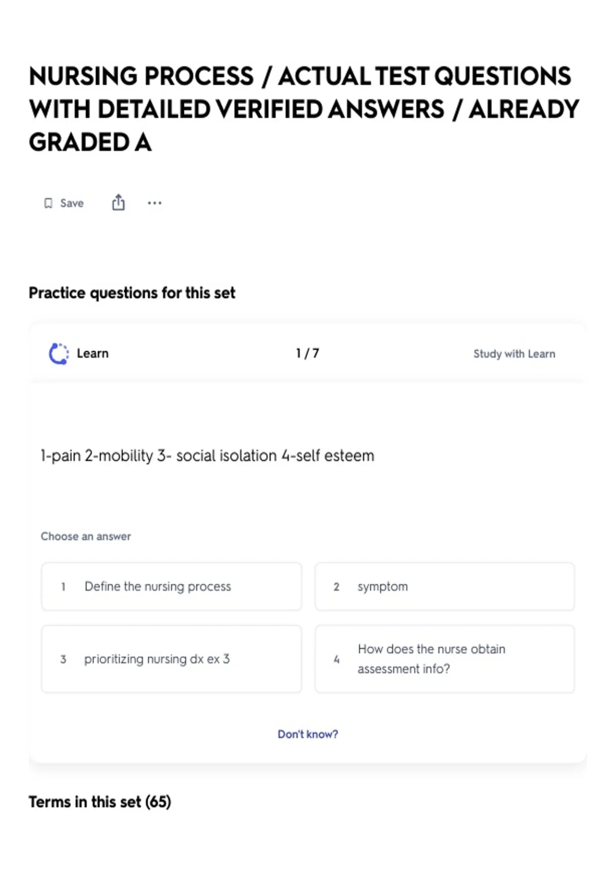Click the "Practice questions for this set" heading
The width and height of the screenshot is (615, 871).
coord(132,293)
